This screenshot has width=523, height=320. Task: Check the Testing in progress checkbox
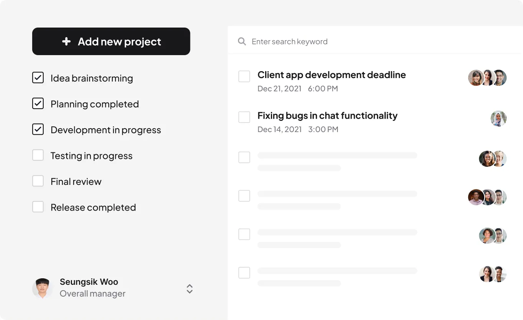point(38,155)
